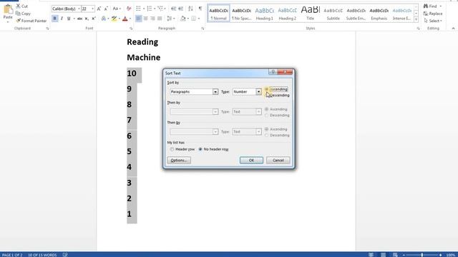Click the Clear All Formatting icon
This screenshot has height=257, width=458.
[129, 9]
